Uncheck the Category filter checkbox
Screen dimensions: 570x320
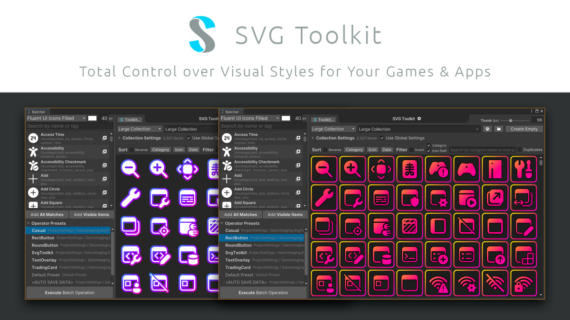coord(429,146)
